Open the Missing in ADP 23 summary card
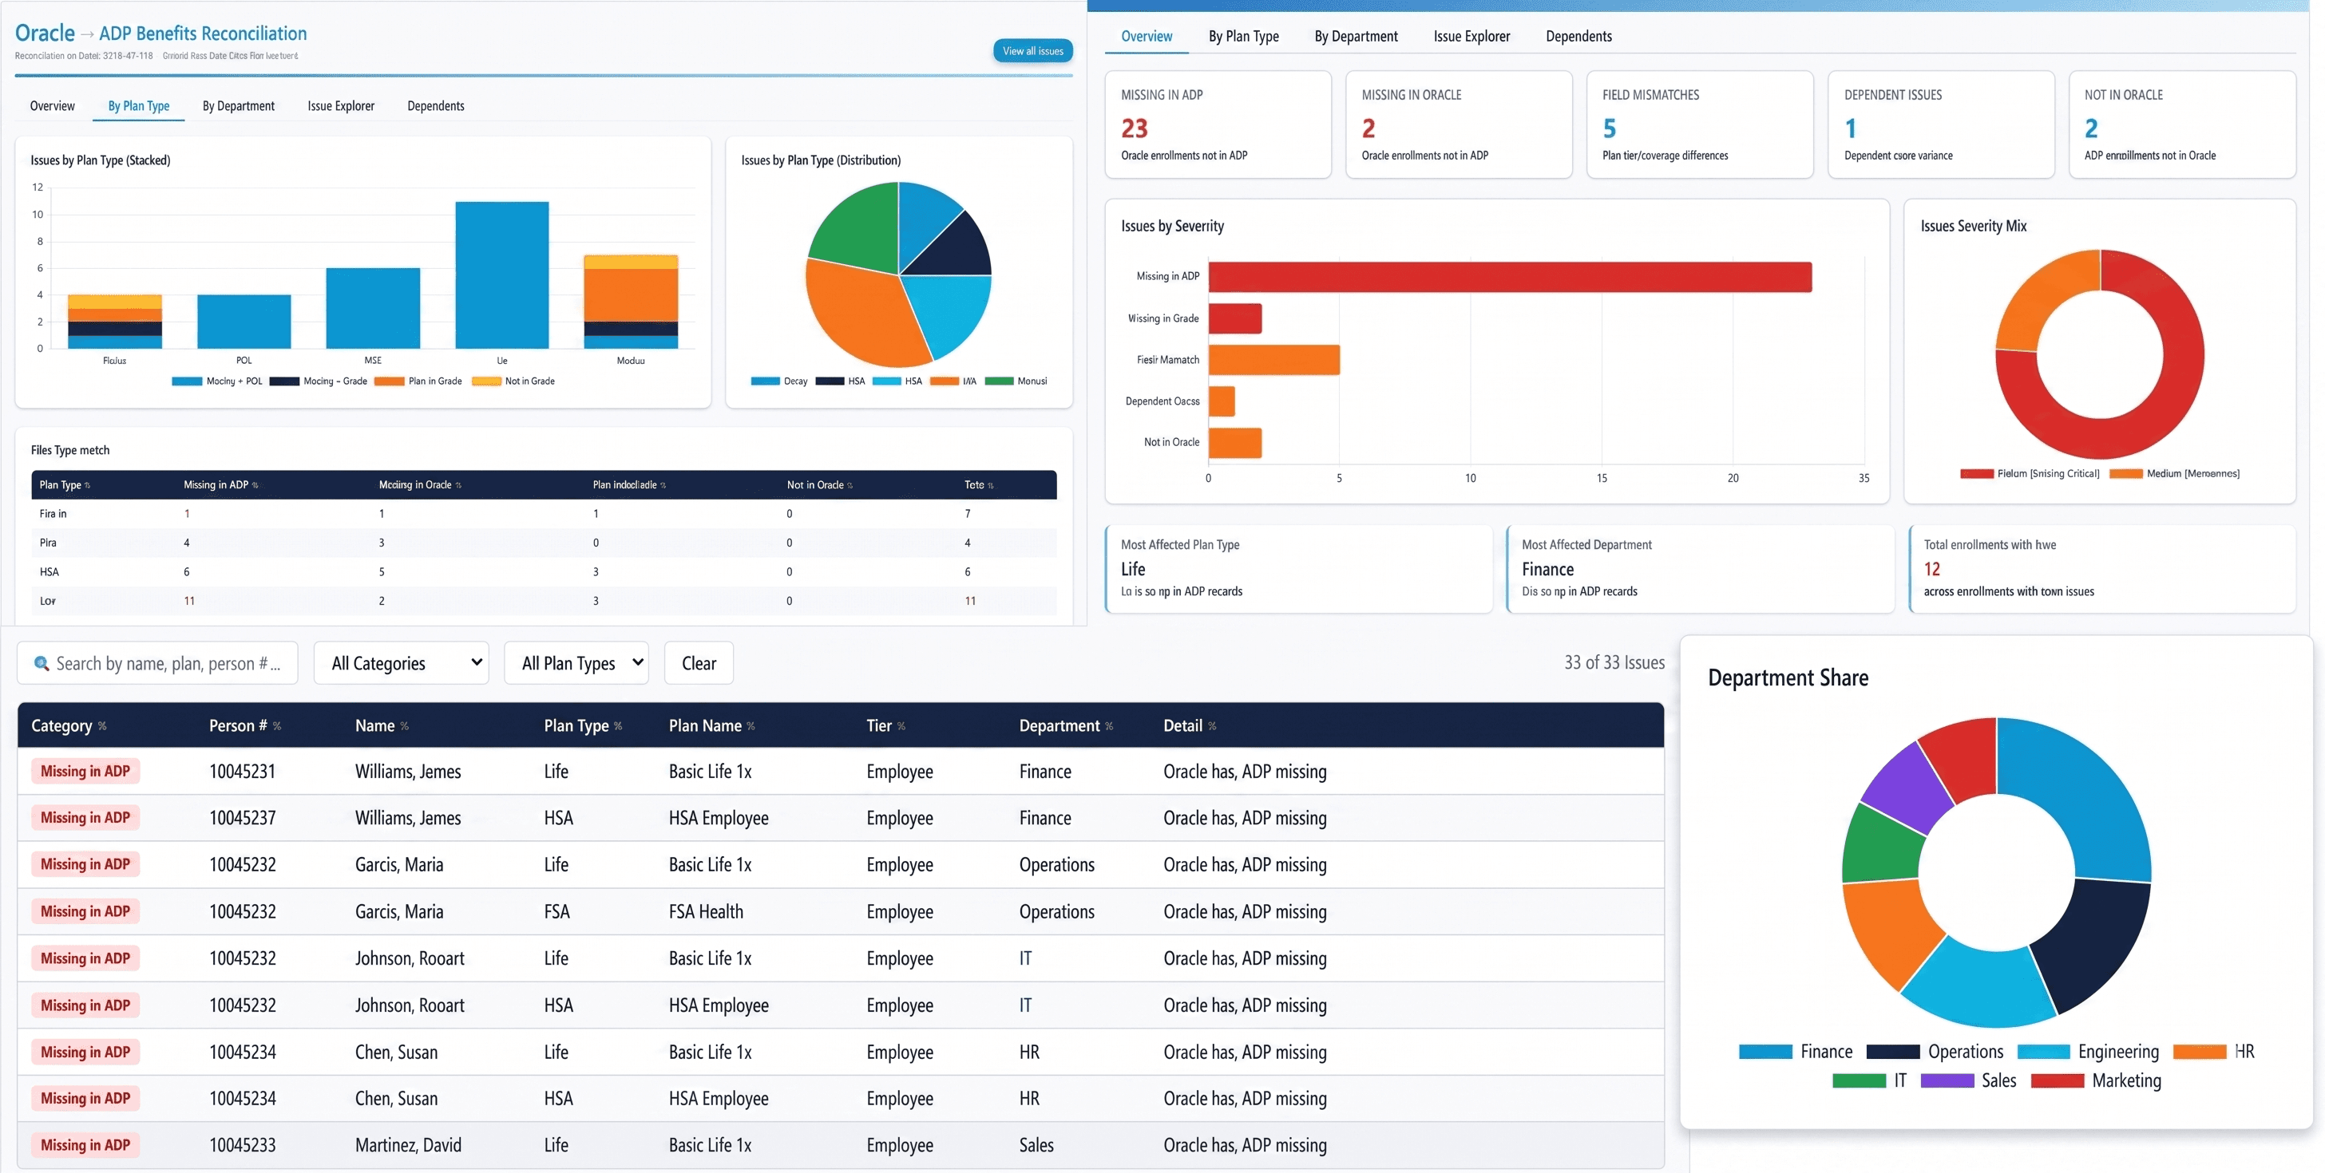The height and width of the screenshot is (1173, 2325). tap(1218, 124)
